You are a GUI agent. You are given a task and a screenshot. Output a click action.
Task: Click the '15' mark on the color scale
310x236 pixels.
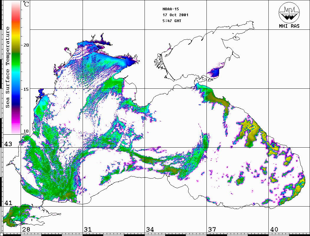pos(26,89)
